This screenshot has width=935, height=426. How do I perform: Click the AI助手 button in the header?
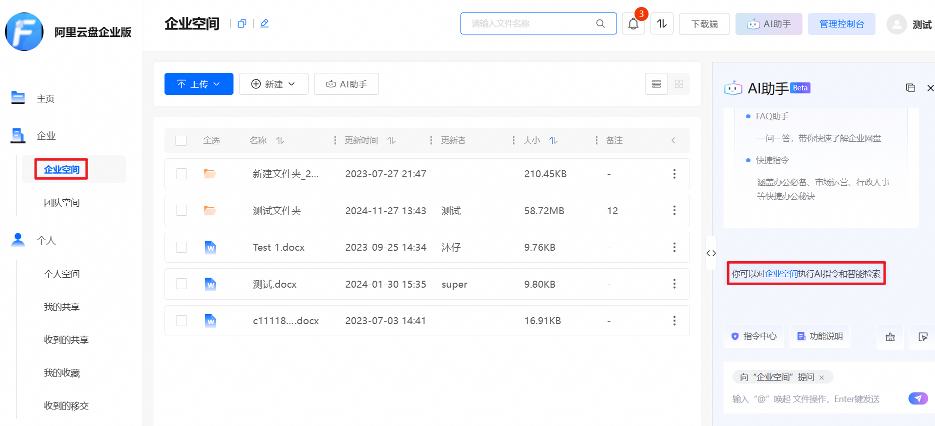pyautogui.click(x=769, y=24)
